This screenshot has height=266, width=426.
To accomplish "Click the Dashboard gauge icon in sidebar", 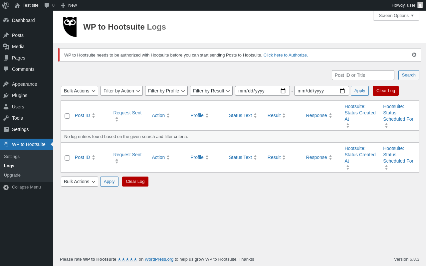I will click(x=6, y=20).
